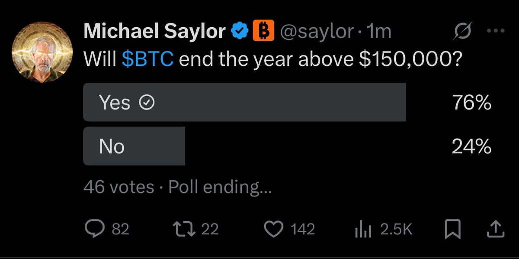The height and width of the screenshot is (259, 519).
Task: Open the three-dot more options menu
Action: click(496, 31)
